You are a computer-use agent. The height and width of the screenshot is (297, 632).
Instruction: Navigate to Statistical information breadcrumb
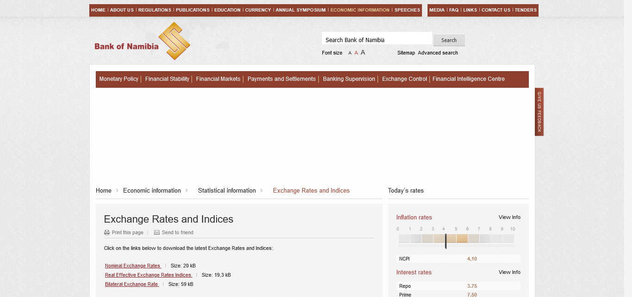(x=227, y=190)
